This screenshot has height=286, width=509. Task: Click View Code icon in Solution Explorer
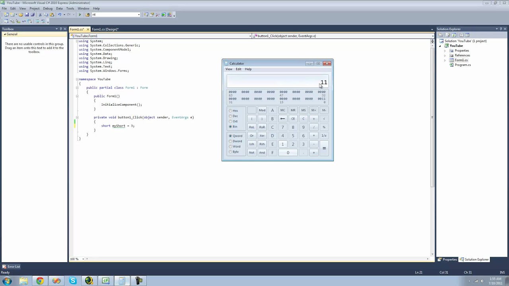(462, 35)
